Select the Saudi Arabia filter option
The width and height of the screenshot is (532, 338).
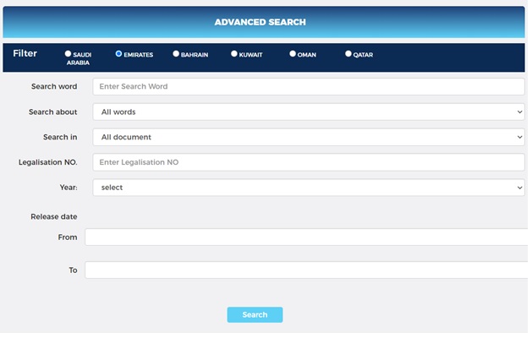69,54
